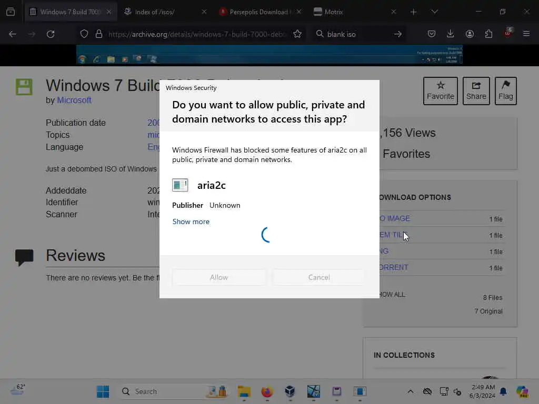The height and width of the screenshot is (404, 539).
Task: Open Pocket save icon
Action: point(432,34)
